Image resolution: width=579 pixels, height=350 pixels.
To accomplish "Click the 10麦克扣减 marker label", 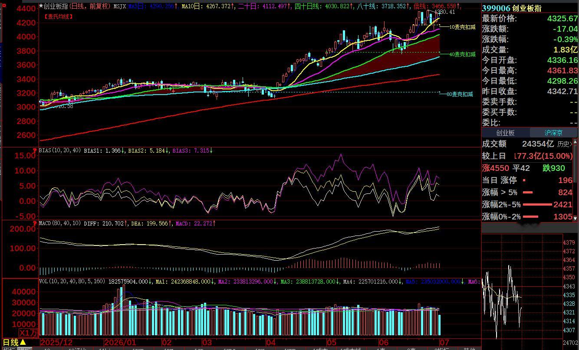I will coord(462,27).
